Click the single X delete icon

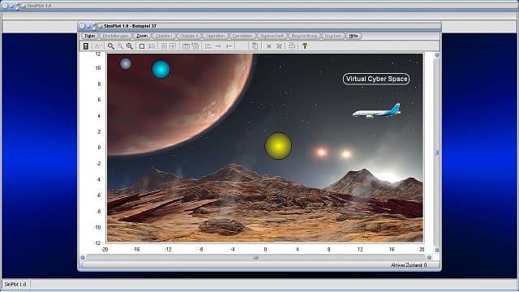click(x=268, y=46)
